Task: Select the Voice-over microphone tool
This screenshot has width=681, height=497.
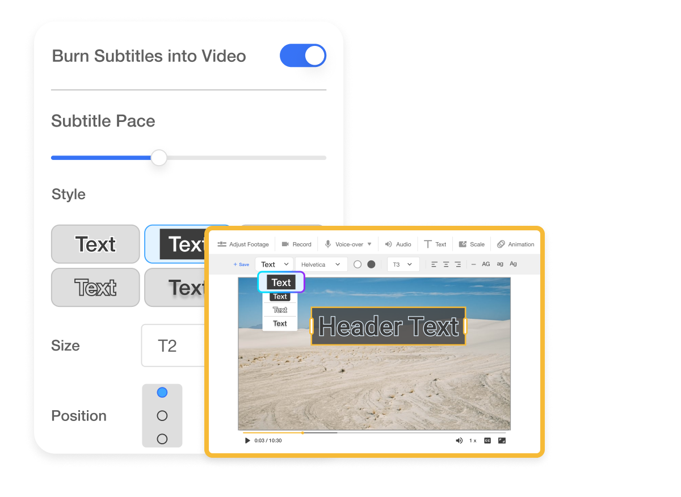Action: pyautogui.click(x=348, y=243)
